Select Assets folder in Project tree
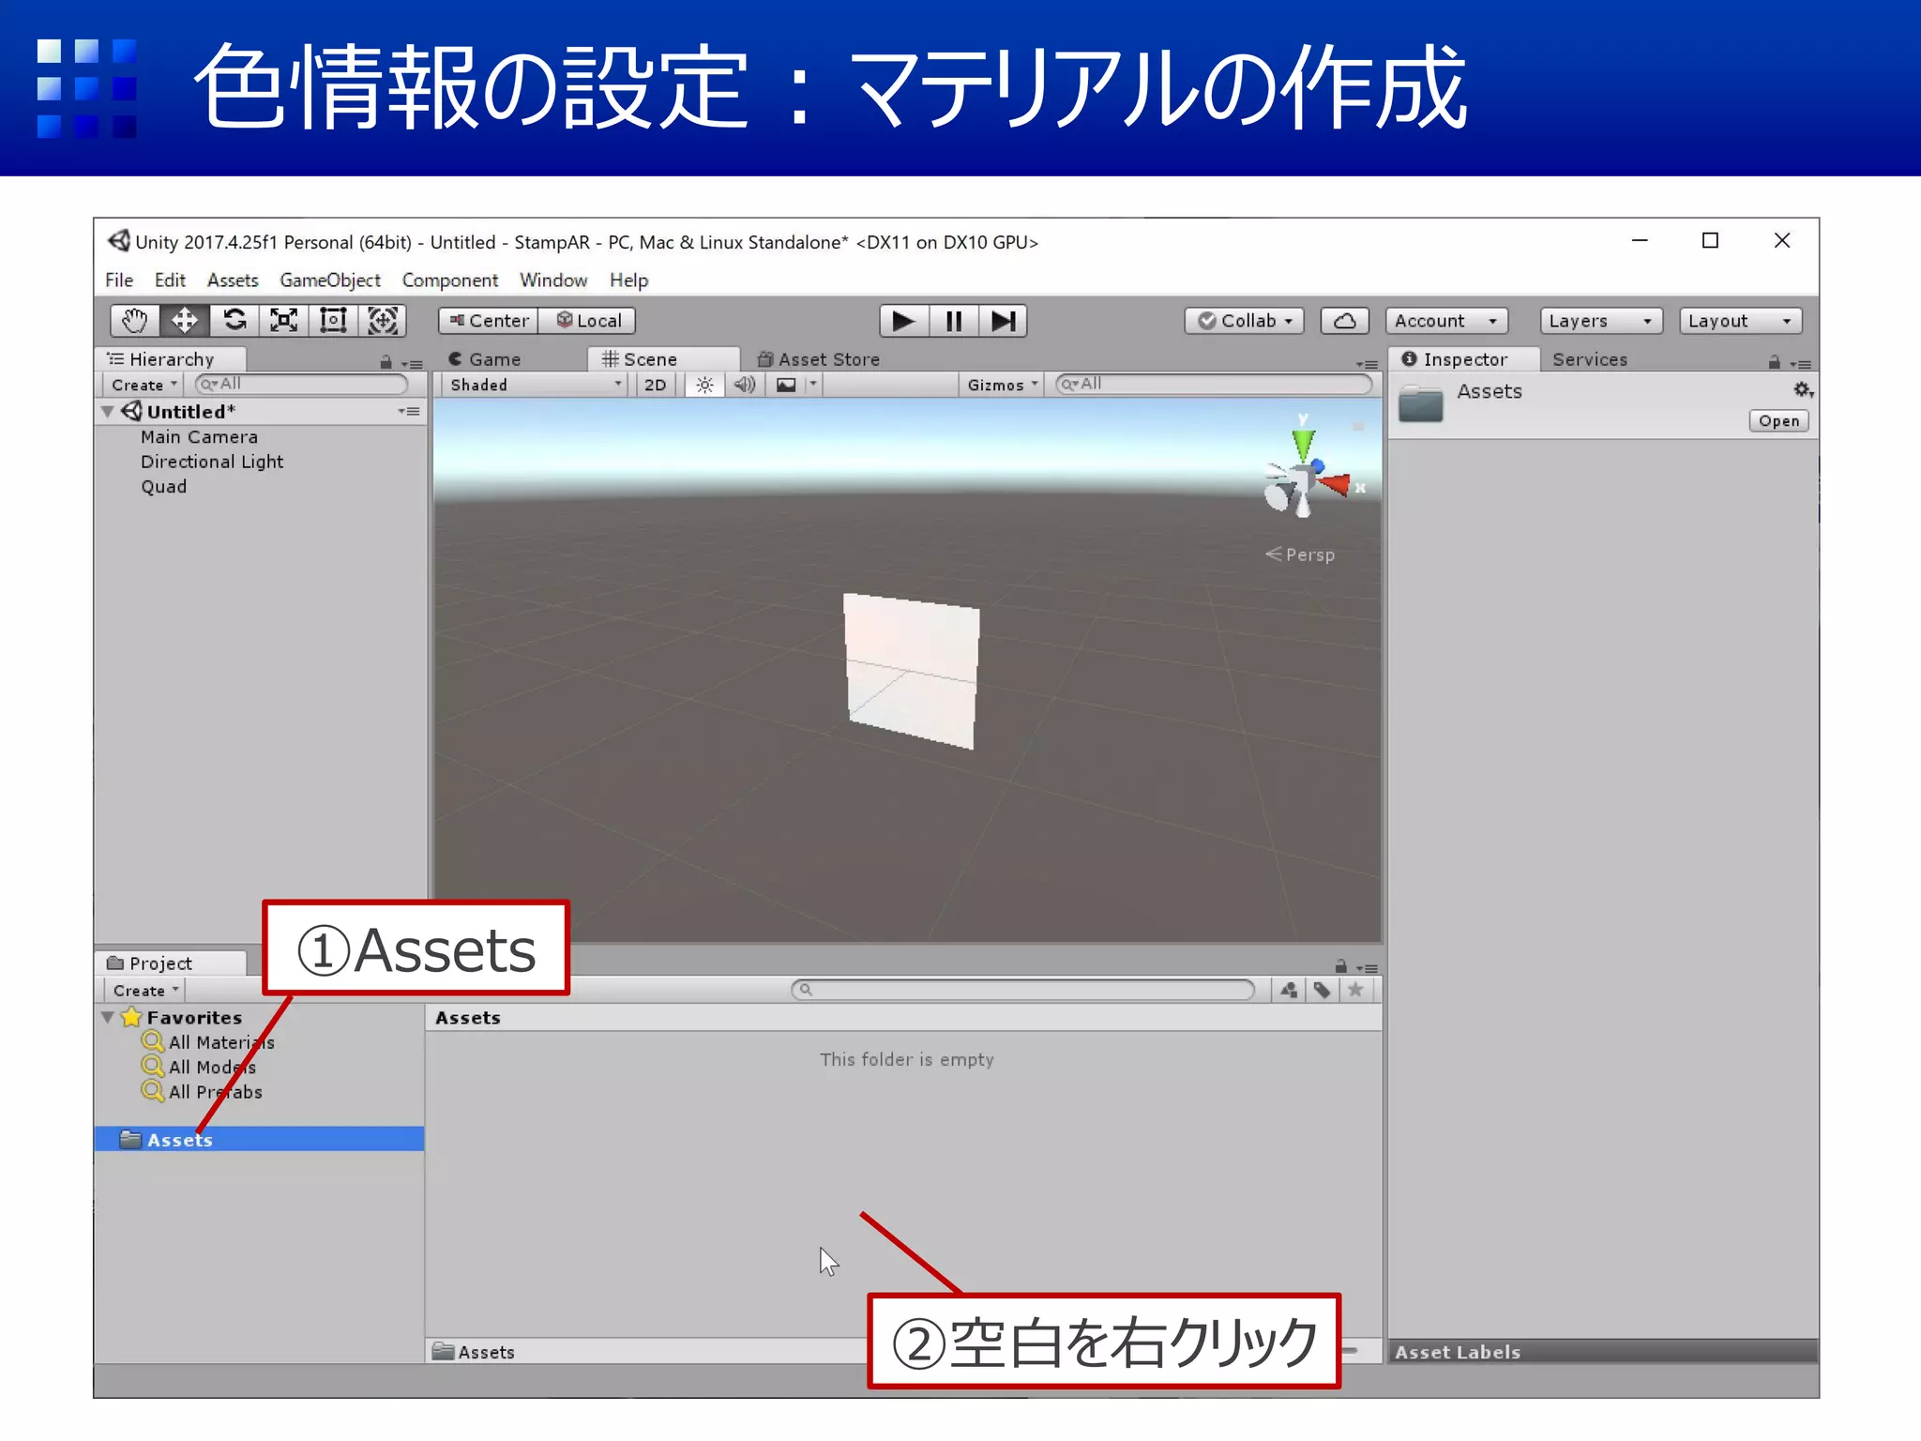 [x=260, y=1140]
